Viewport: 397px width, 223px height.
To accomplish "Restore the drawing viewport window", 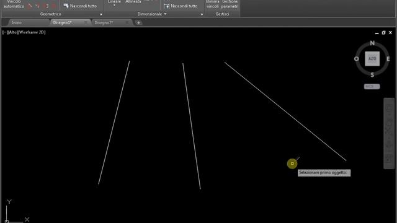I will [383, 33].
